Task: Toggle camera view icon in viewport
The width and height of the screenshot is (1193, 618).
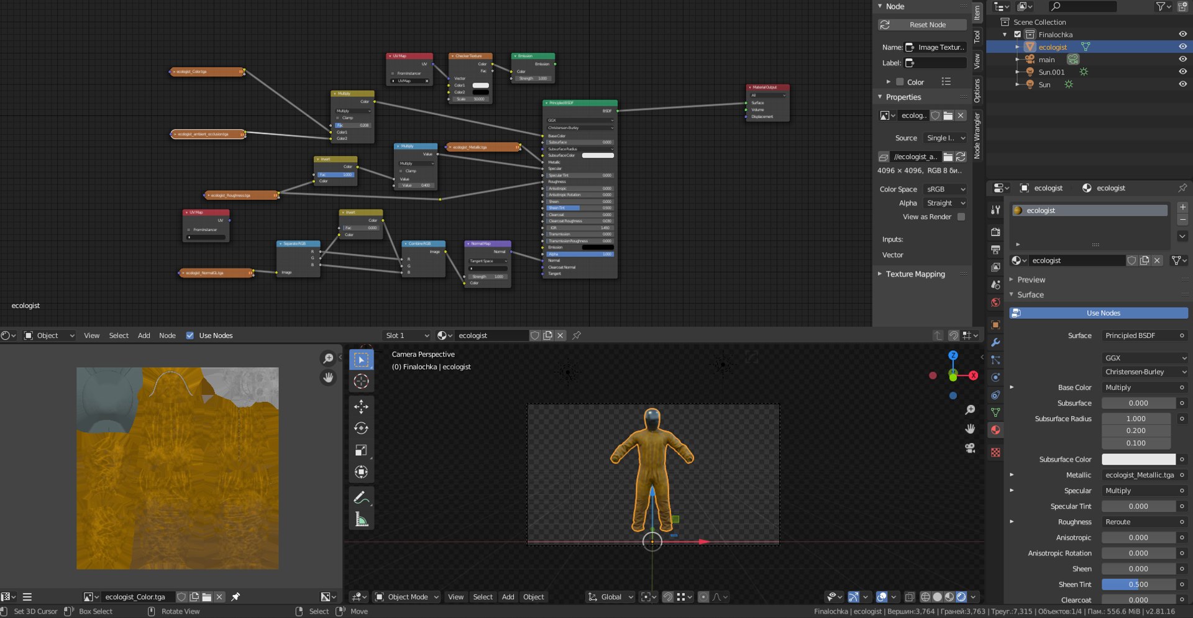Action: tap(969, 448)
